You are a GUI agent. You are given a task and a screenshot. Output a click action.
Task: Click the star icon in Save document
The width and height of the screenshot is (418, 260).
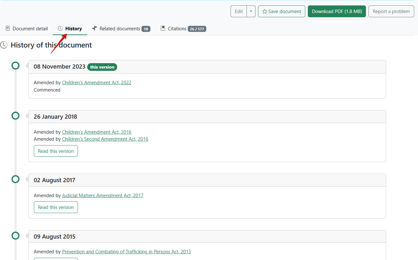coord(264,11)
